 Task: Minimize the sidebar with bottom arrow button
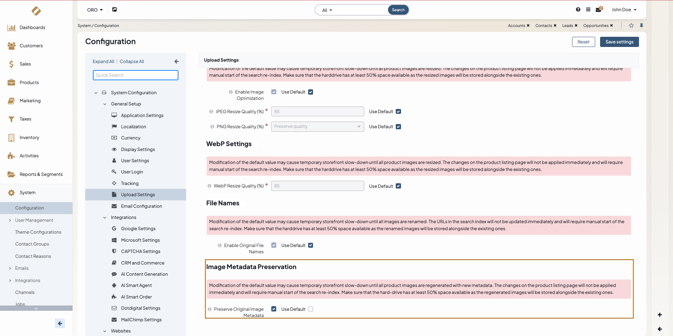[x=60, y=323]
